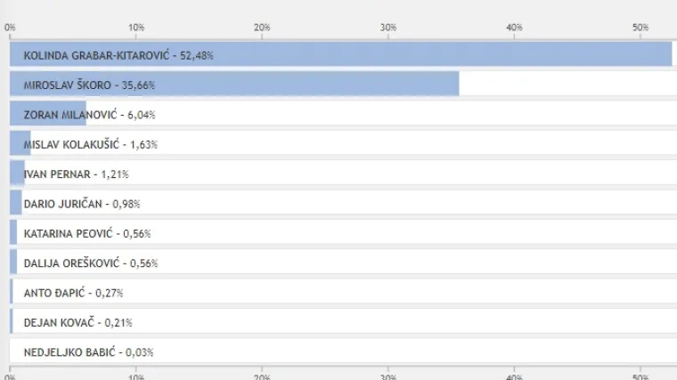Click the Nedjeljko Babić 0,03% label
The height and width of the screenshot is (380, 677).
point(88,352)
